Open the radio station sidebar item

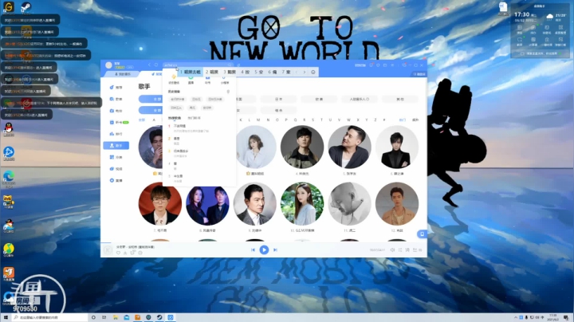coord(116,111)
